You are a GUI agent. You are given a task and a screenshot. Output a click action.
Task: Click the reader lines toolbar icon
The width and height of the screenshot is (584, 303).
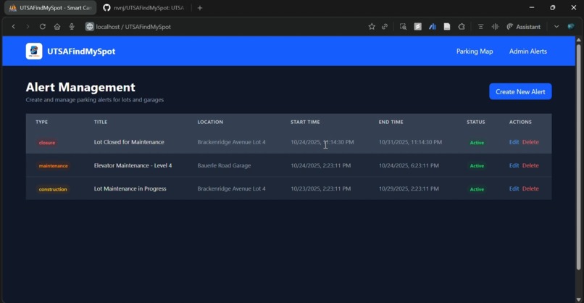point(480,27)
